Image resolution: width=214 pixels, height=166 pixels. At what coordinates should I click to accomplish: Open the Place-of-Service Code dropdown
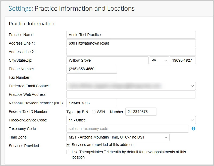(x=131, y=120)
